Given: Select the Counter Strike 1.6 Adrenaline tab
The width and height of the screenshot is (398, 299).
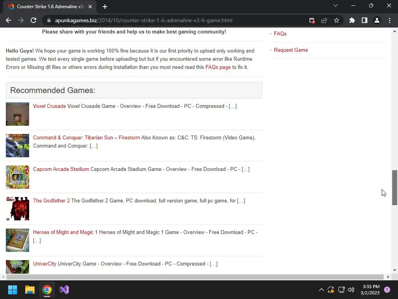Looking at the screenshot, I should (50, 7).
